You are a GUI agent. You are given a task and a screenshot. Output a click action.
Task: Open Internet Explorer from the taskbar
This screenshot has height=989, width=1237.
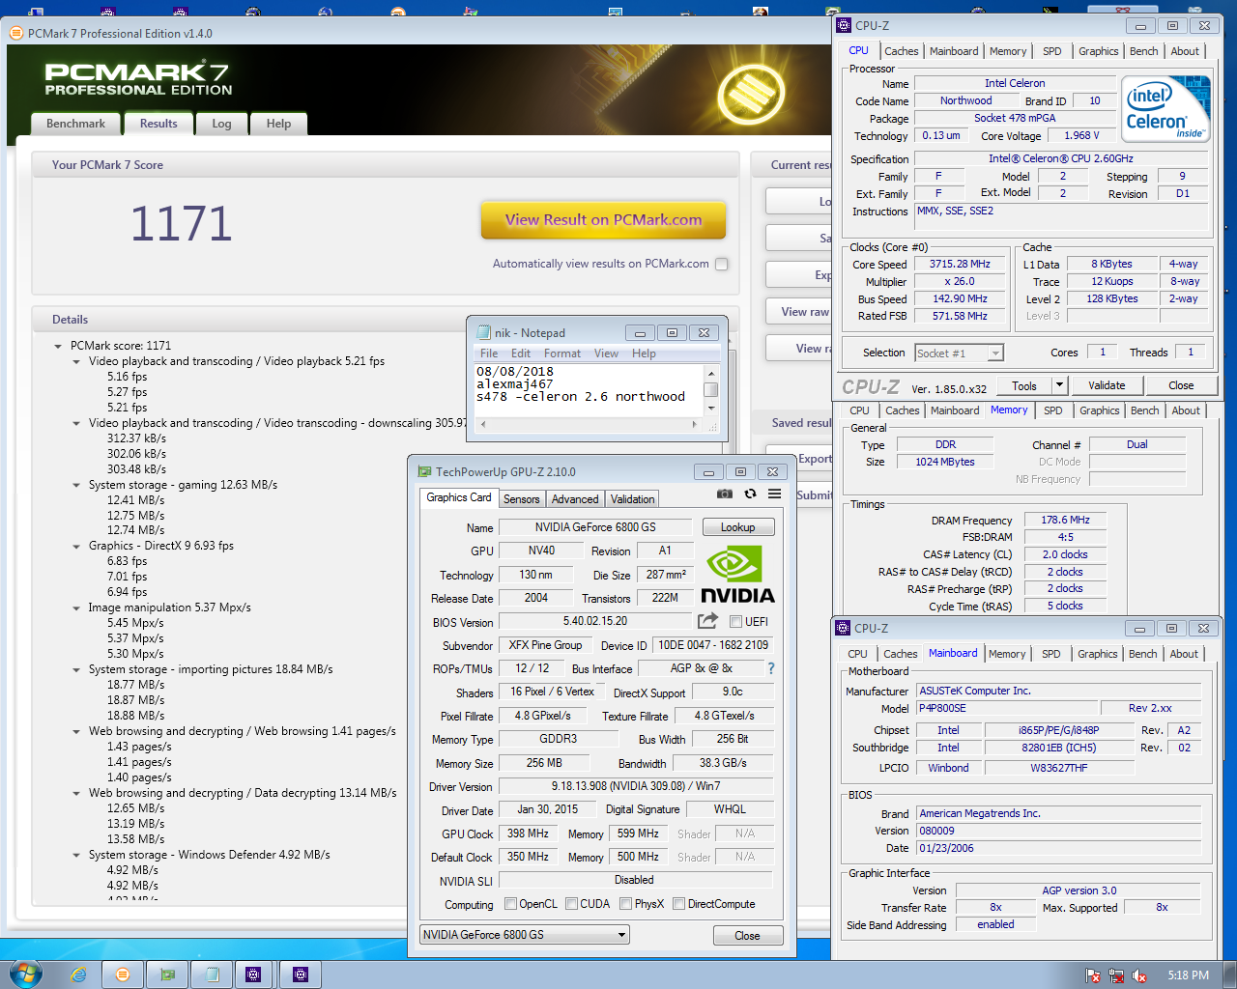pyautogui.click(x=78, y=975)
